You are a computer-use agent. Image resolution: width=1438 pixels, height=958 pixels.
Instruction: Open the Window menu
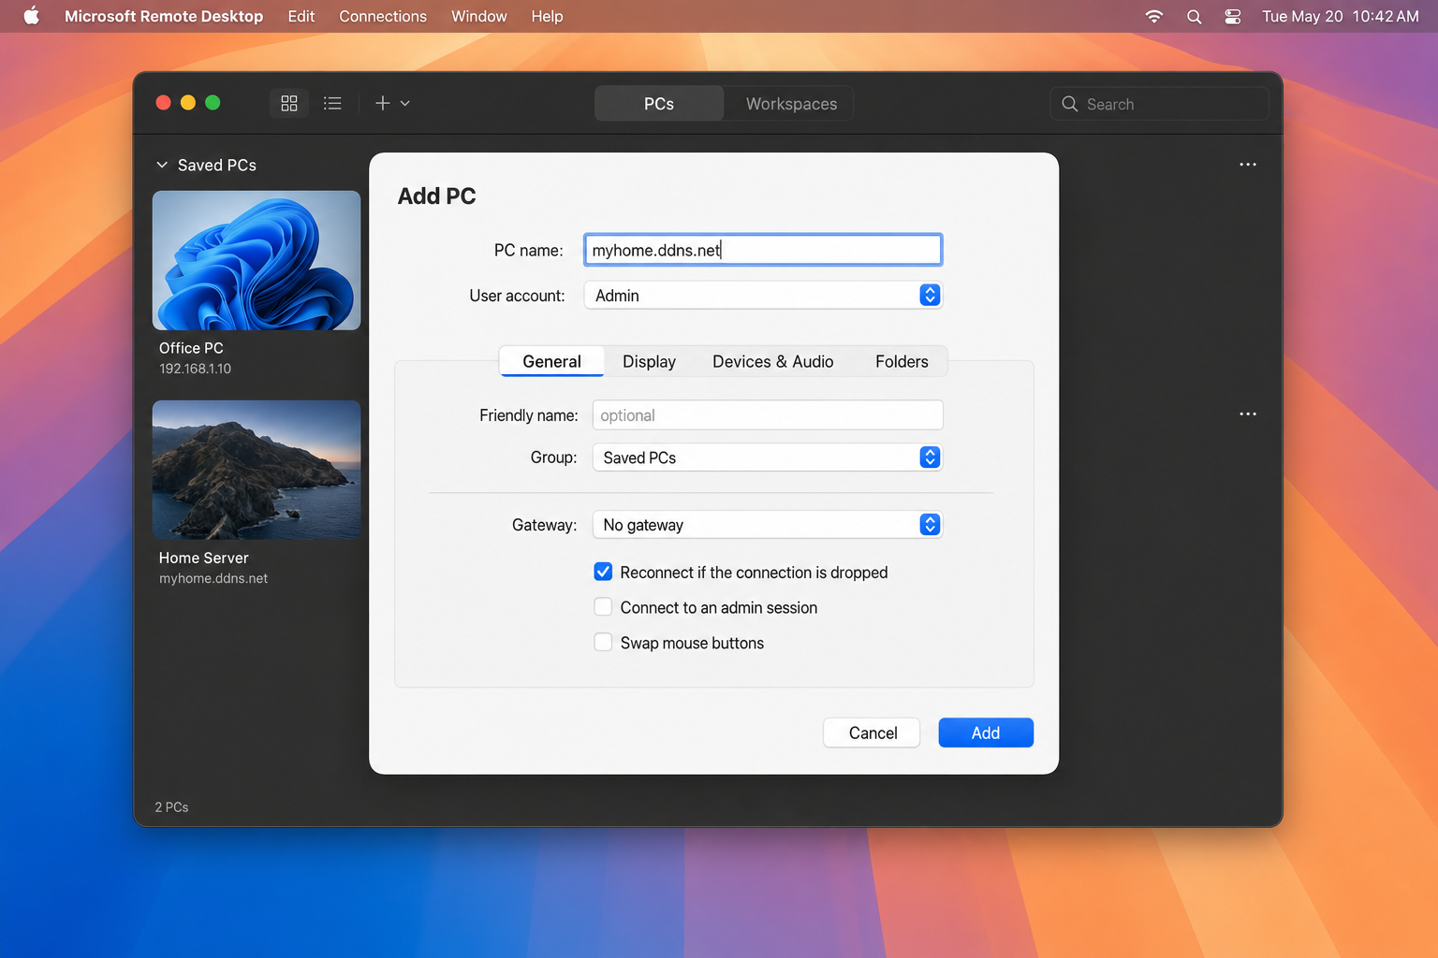pyautogui.click(x=479, y=16)
